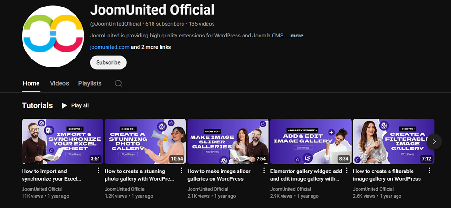
Task: Open three-dot menu for Elementor gallery widget video
Action: pyautogui.click(x=347, y=171)
